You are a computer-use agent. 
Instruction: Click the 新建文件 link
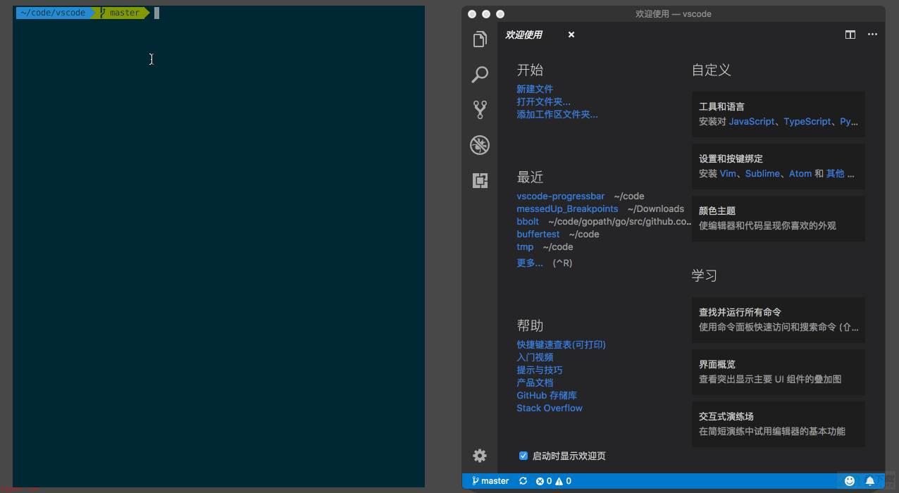(x=535, y=89)
